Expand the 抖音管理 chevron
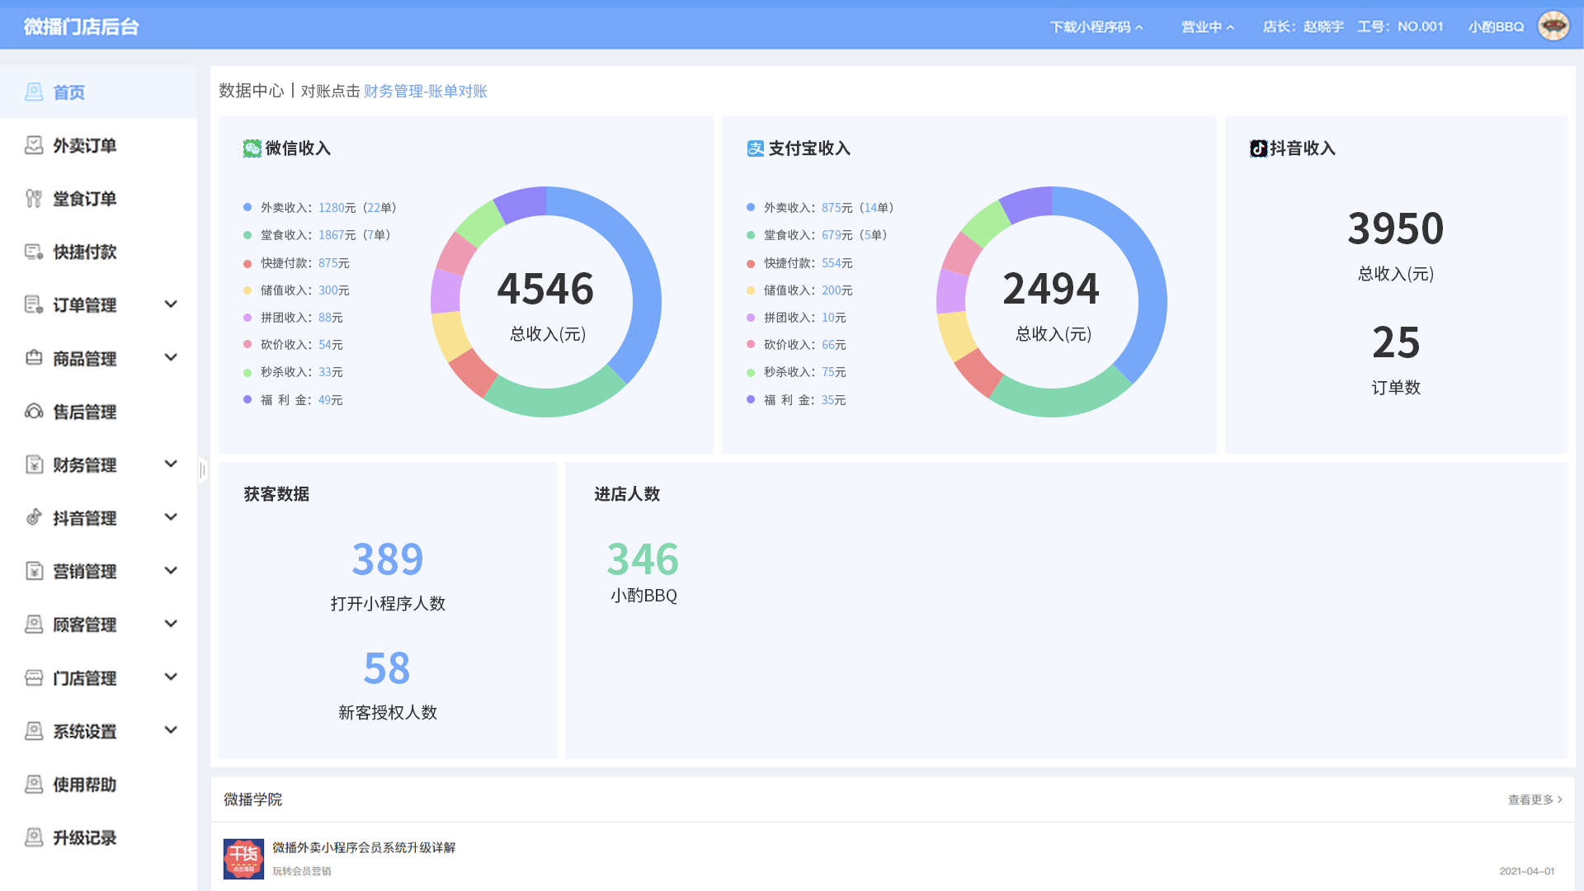 [171, 517]
